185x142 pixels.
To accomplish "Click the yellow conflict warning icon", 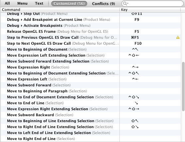I will click(178, 37).
